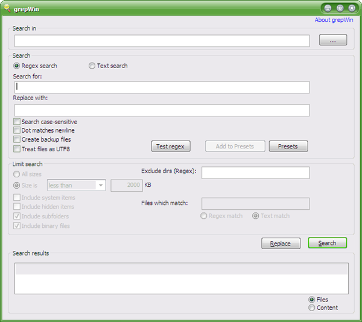
Task: Click the grepWin magnifier icon in title bar
Action: pos(7,8)
